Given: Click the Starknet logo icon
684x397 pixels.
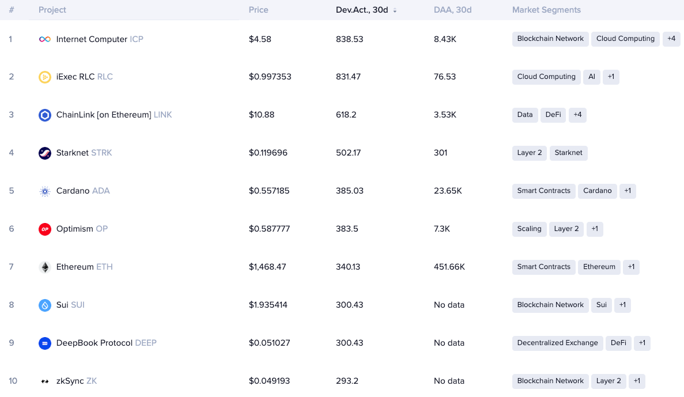Looking at the screenshot, I should click(45, 153).
